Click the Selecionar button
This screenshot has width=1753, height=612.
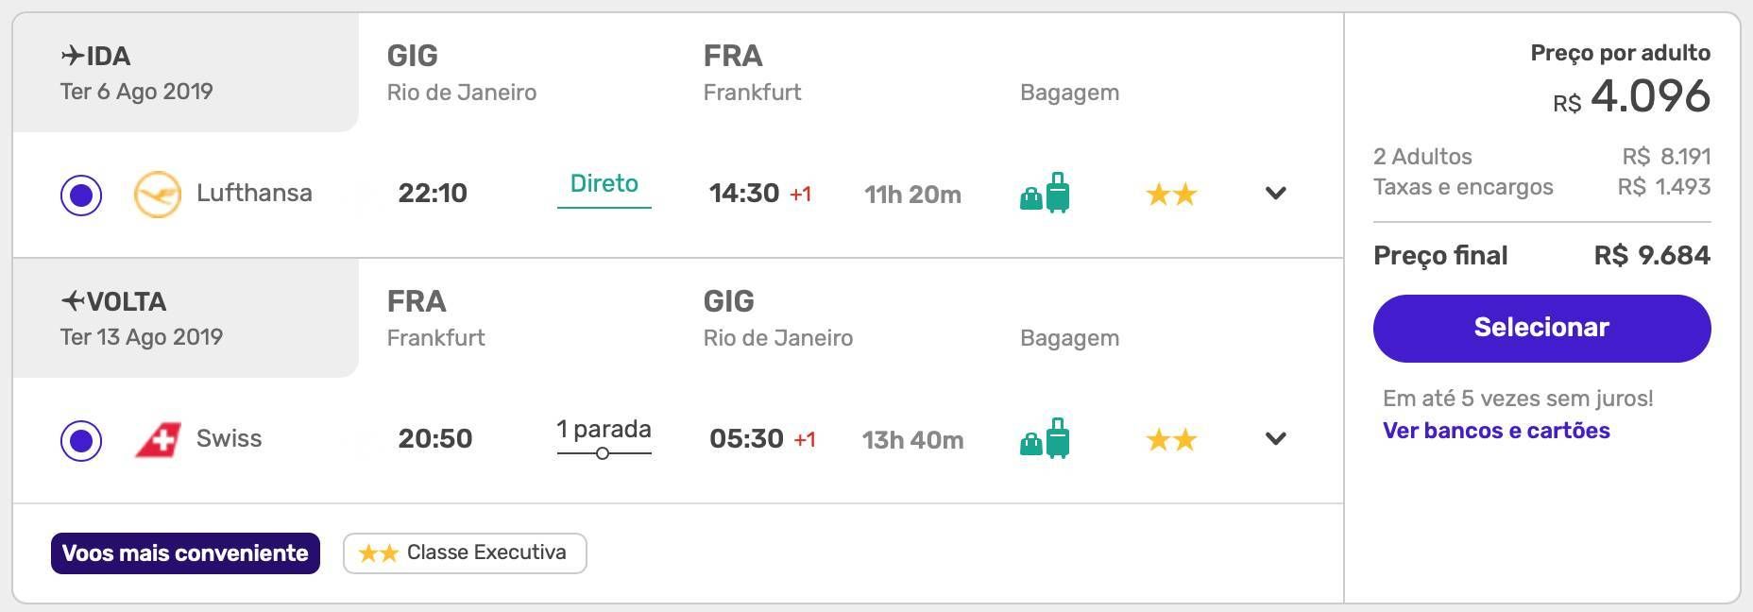click(x=1541, y=328)
